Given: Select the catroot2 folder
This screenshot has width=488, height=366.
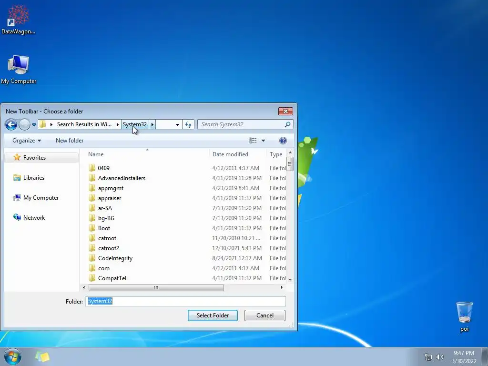Looking at the screenshot, I should [x=109, y=248].
